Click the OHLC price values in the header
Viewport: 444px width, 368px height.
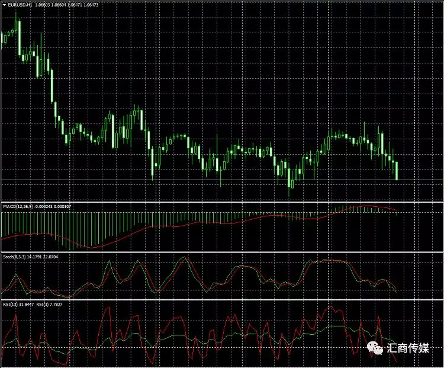pyautogui.click(x=66, y=4)
